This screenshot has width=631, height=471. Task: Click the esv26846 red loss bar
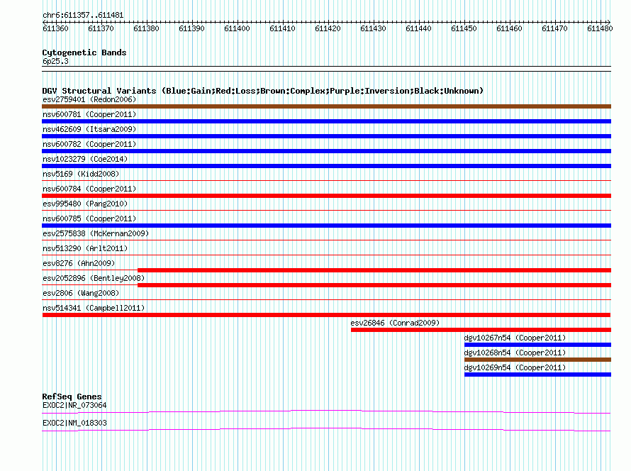point(481,330)
